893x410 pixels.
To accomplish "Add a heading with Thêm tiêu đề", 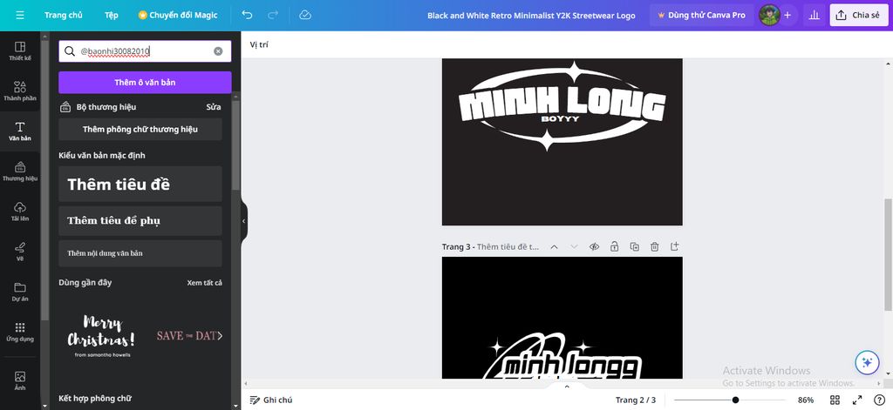I will point(140,184).
